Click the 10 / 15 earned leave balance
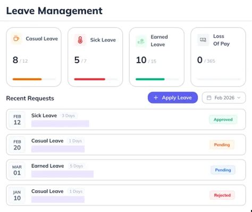This screenshot has height=212, width=252. (x=146, y=60)
